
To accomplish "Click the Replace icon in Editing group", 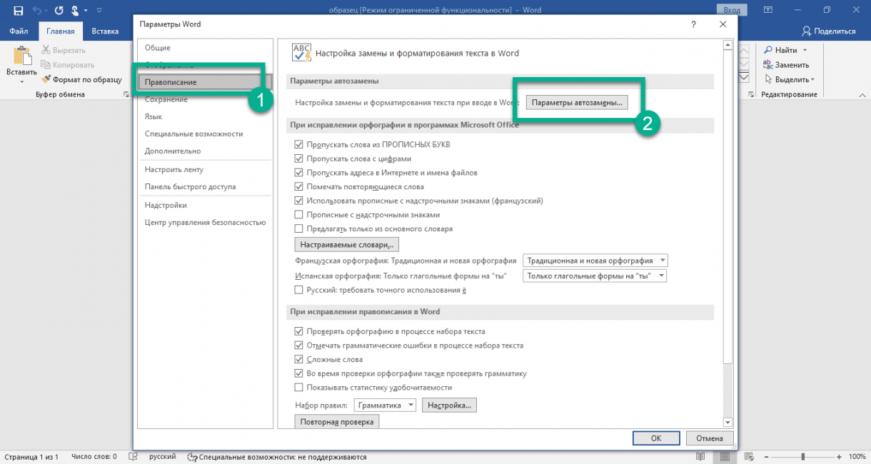I will tap(768, 65).
